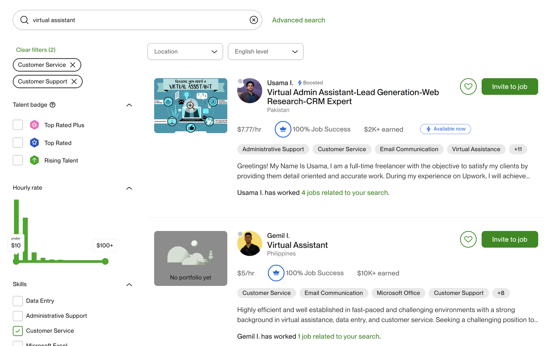Uncheck the Customer Service skill checkbox
Screen dimensions: 546x346
tap(18, 331)
